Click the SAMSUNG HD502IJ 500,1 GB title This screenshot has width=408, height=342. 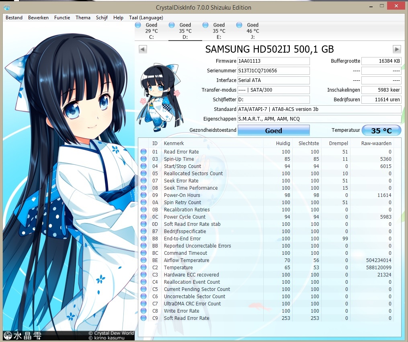pos(269,49)
